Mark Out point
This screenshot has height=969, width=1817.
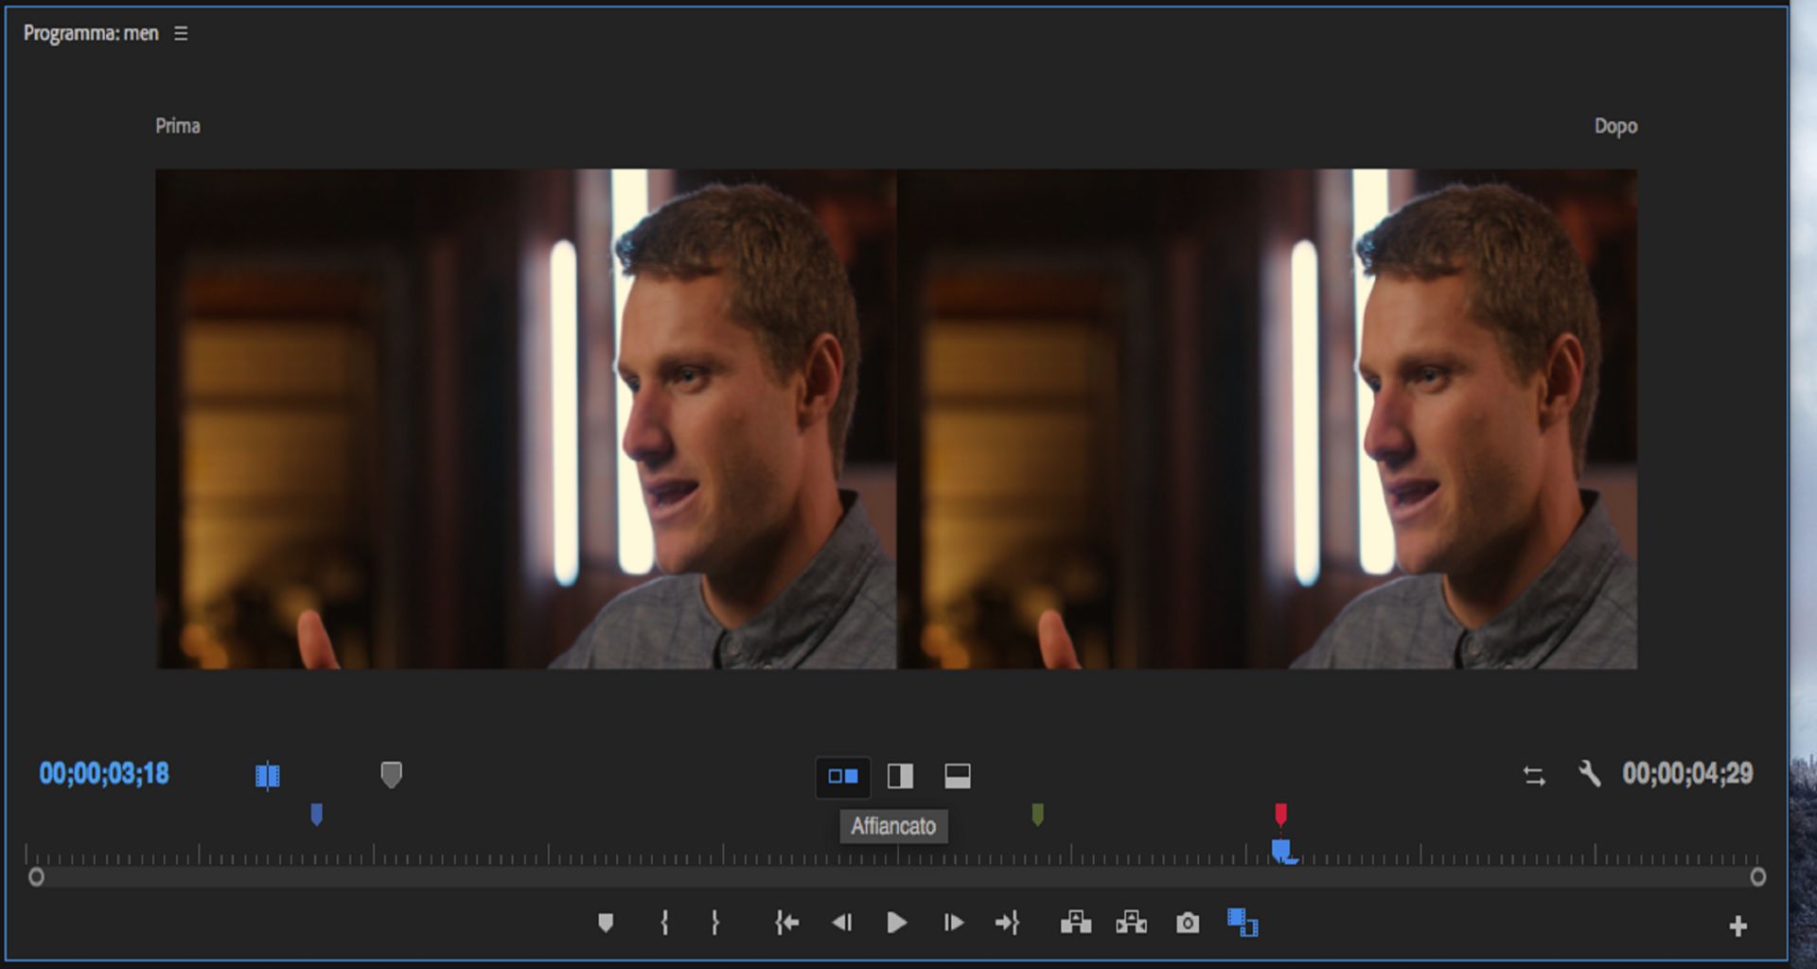click(714, 923)
